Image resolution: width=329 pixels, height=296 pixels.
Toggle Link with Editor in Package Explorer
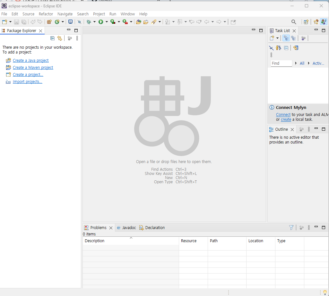click(x=60, y=38)
